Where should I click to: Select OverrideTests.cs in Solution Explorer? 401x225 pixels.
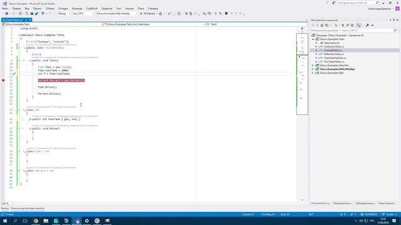pyautogui.click(x=333, y=51)
